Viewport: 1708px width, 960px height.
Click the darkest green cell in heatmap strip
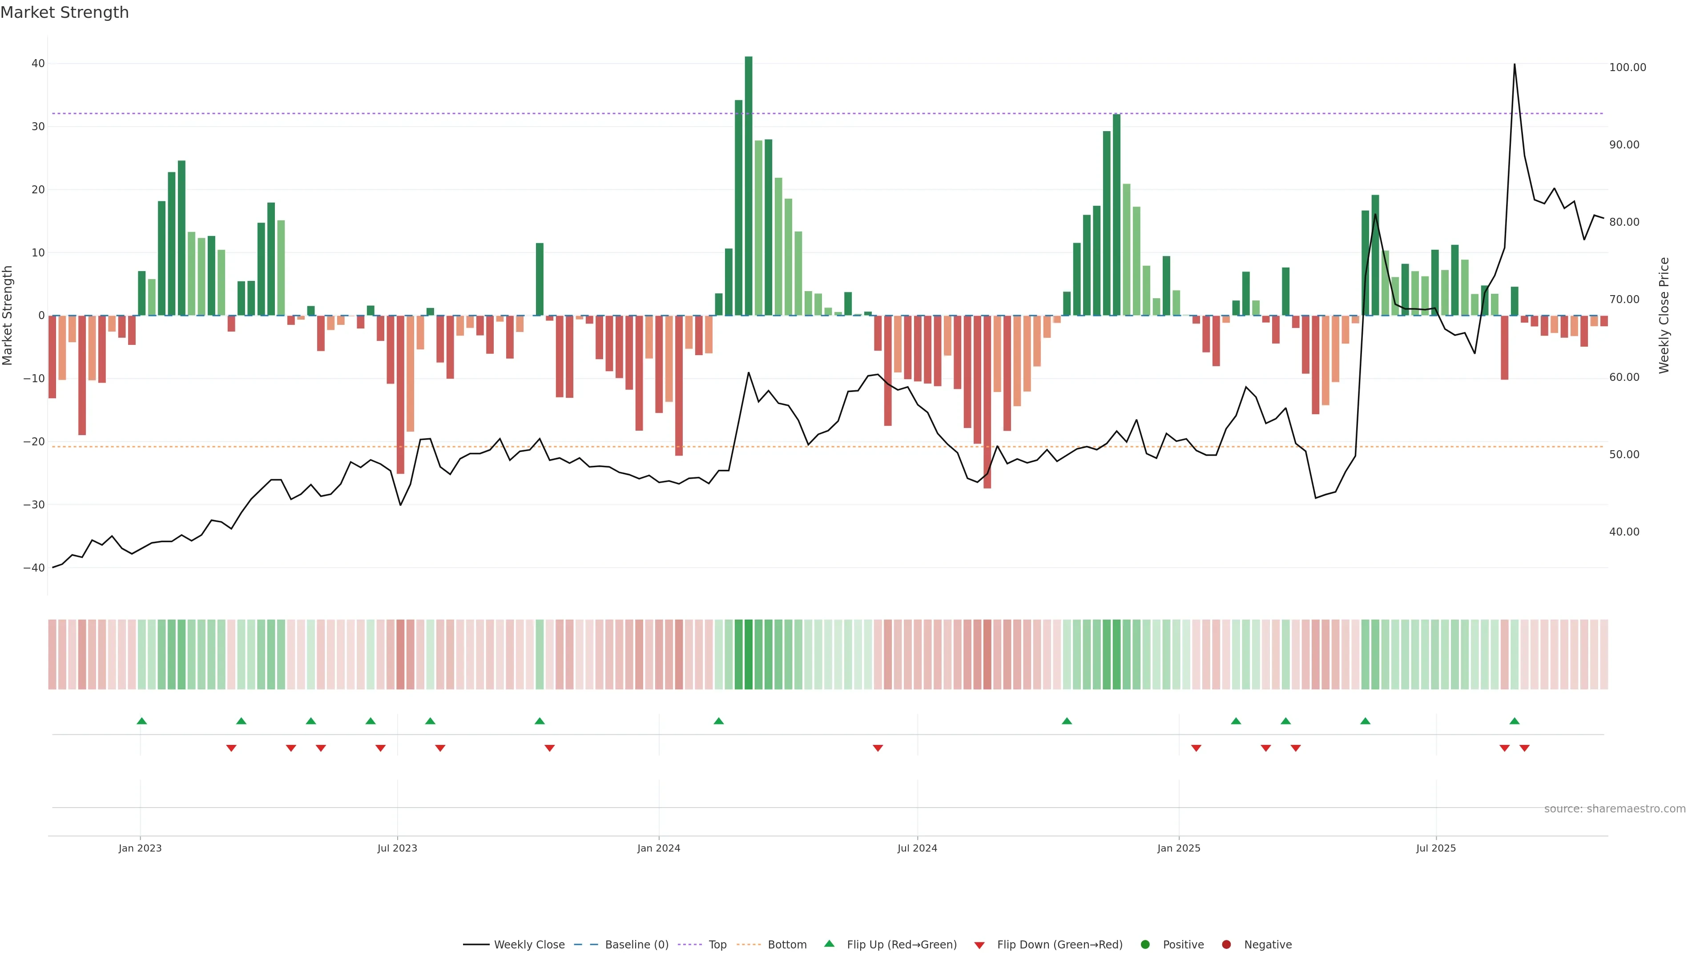749,655
